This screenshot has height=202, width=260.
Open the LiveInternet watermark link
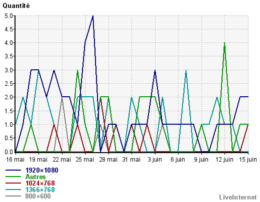(238, 197)
